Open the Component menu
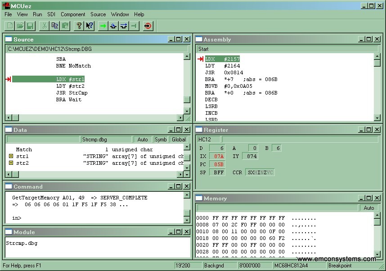 73,14
